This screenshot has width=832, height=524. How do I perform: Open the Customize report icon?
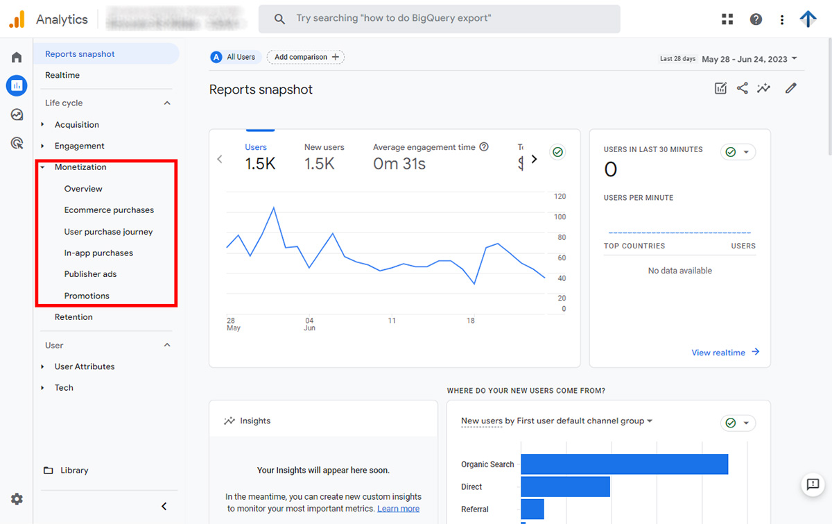[720, 88]
